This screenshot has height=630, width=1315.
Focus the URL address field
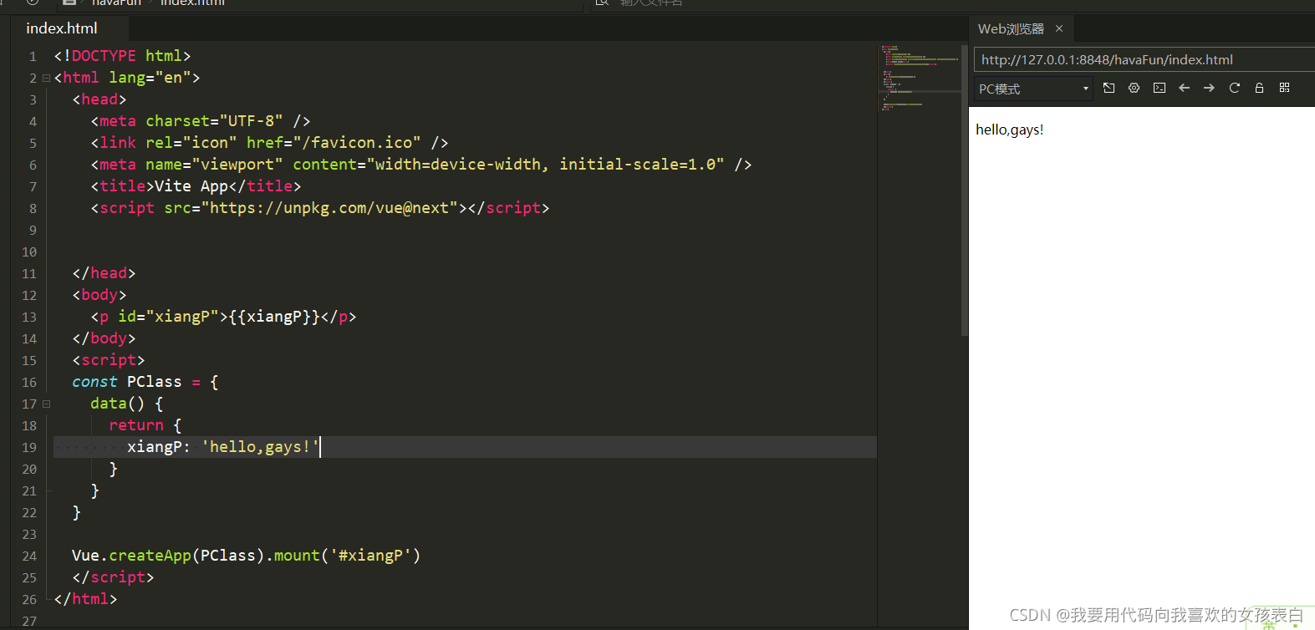(x=1144, y=60)
